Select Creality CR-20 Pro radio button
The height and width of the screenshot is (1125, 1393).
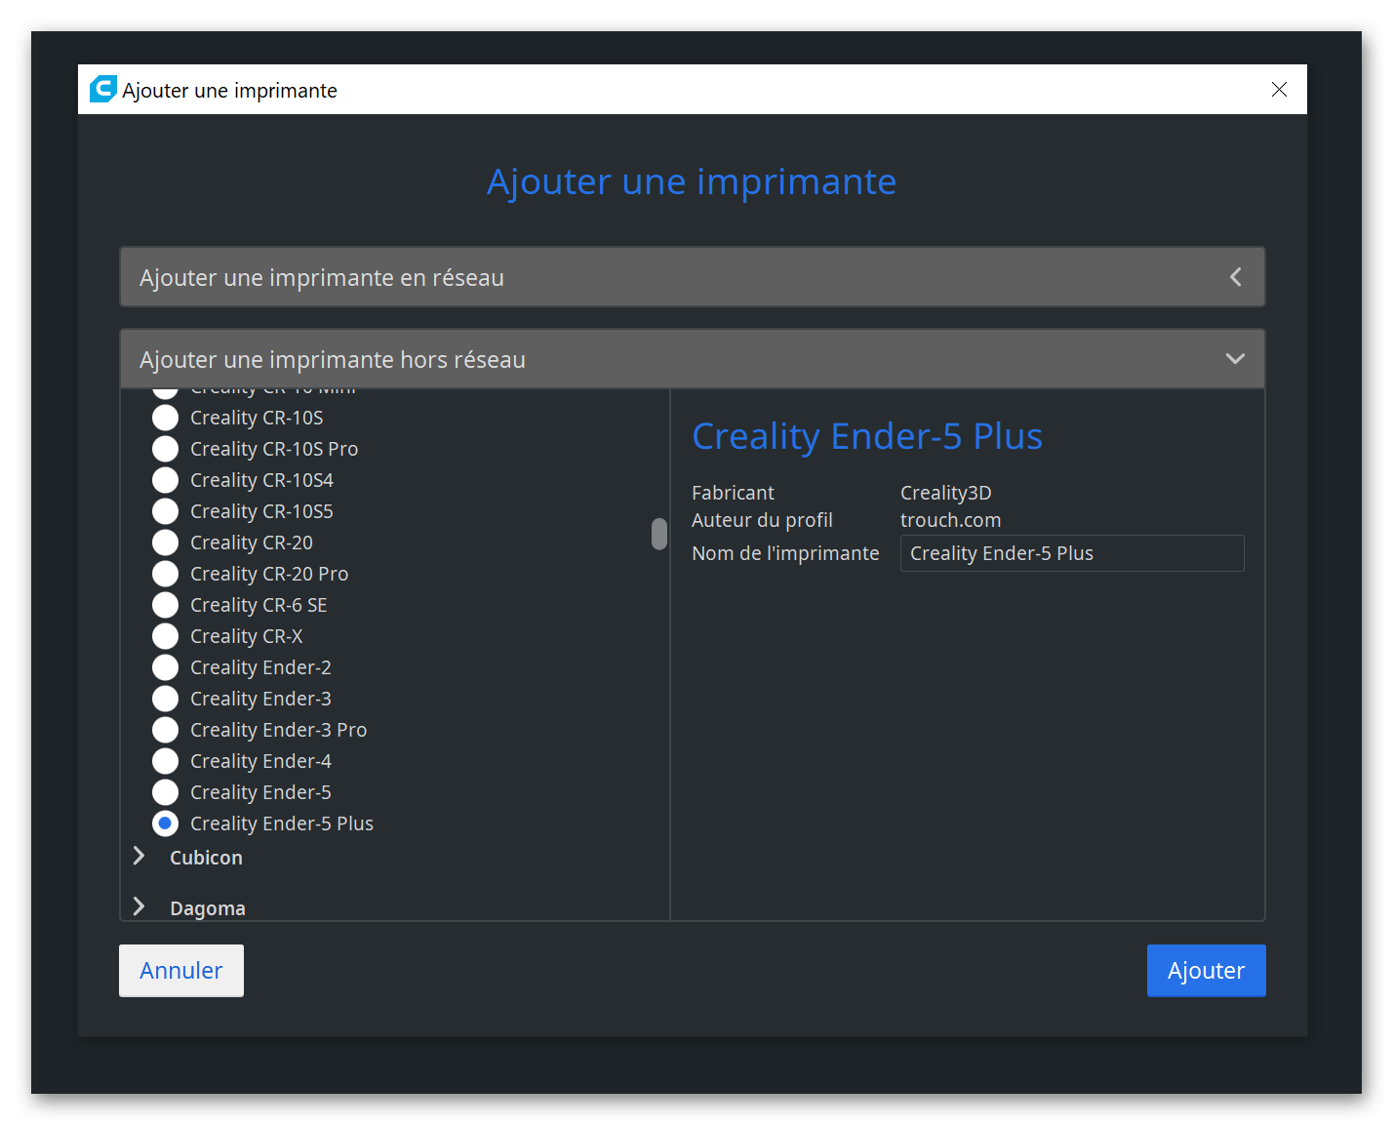tap(165, 574)
